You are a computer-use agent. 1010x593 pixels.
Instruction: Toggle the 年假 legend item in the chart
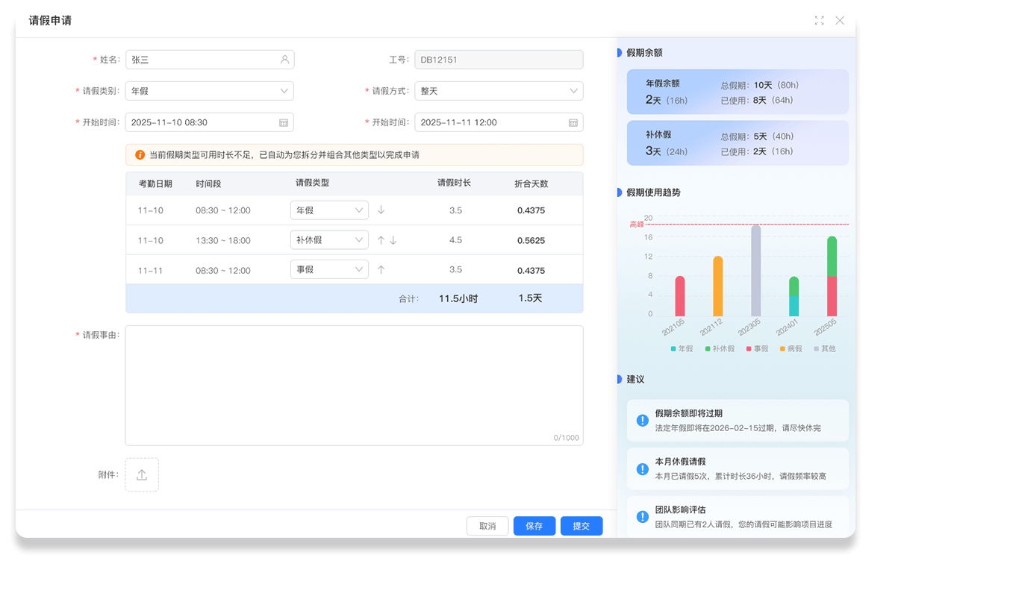tap(682, 349)
